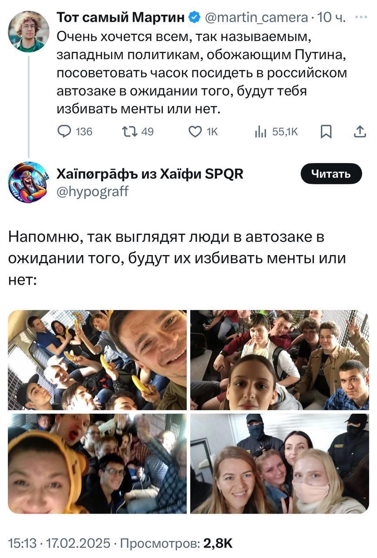377x558 pixels.
Task: Click the blue verified badge next to Мартин
Action: tap(194, 17)
